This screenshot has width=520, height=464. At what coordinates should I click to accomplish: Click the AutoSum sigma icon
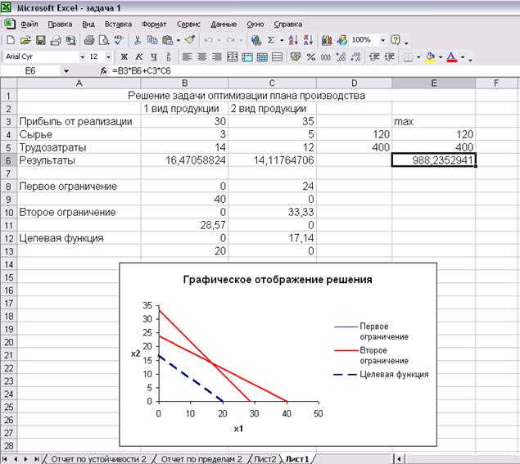point(271,39)
